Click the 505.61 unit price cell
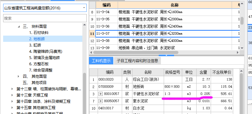The height and width of the screenshot is (114, 252). pyautogui.click(x=222, y=94)
